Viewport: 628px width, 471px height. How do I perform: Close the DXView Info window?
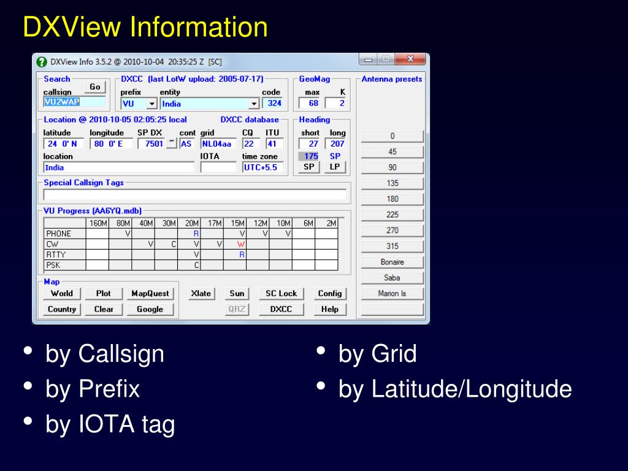[410, 59]
